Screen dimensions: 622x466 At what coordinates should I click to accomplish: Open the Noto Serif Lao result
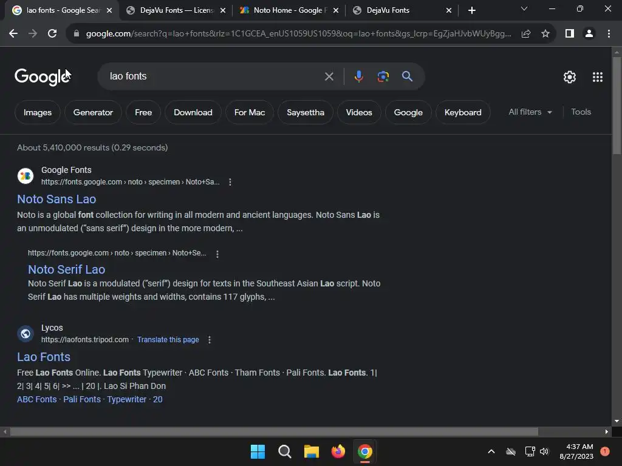(67, 269)
